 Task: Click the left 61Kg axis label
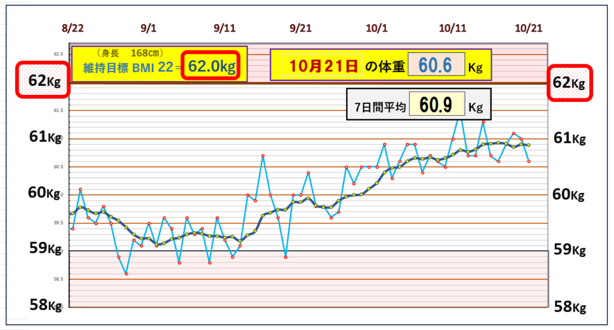[44, 137]
